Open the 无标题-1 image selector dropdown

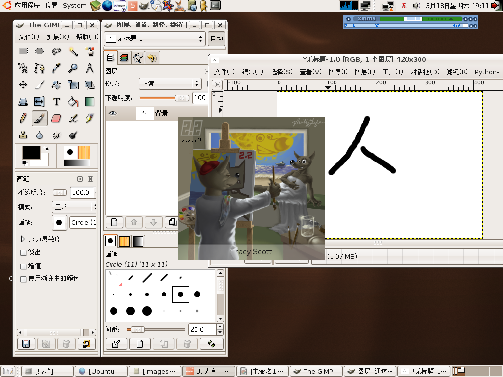pos(155,38)
